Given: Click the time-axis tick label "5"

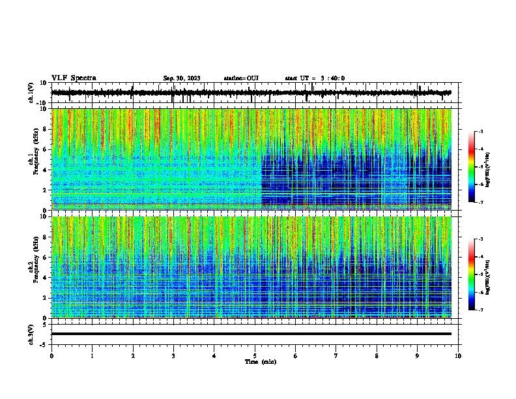Looking at the screenshot, I should point(255,356).
